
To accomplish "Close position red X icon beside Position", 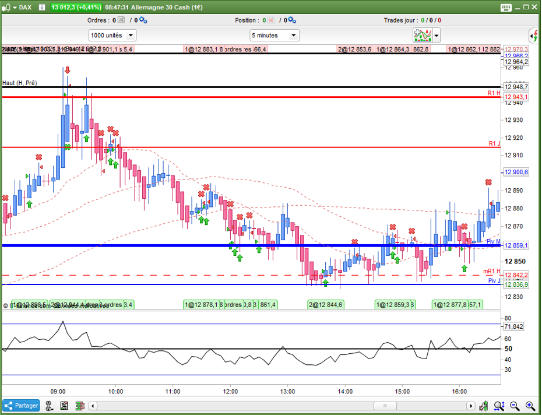I will [x=270, y=20].
